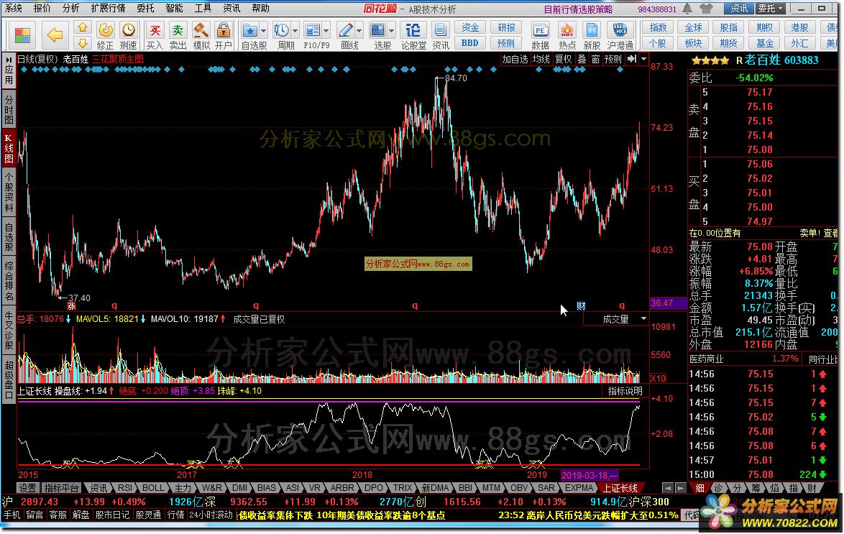844x534 pixels.
Task: Click the 2019-03-18 date marker
Action: [x=589, y=475]
